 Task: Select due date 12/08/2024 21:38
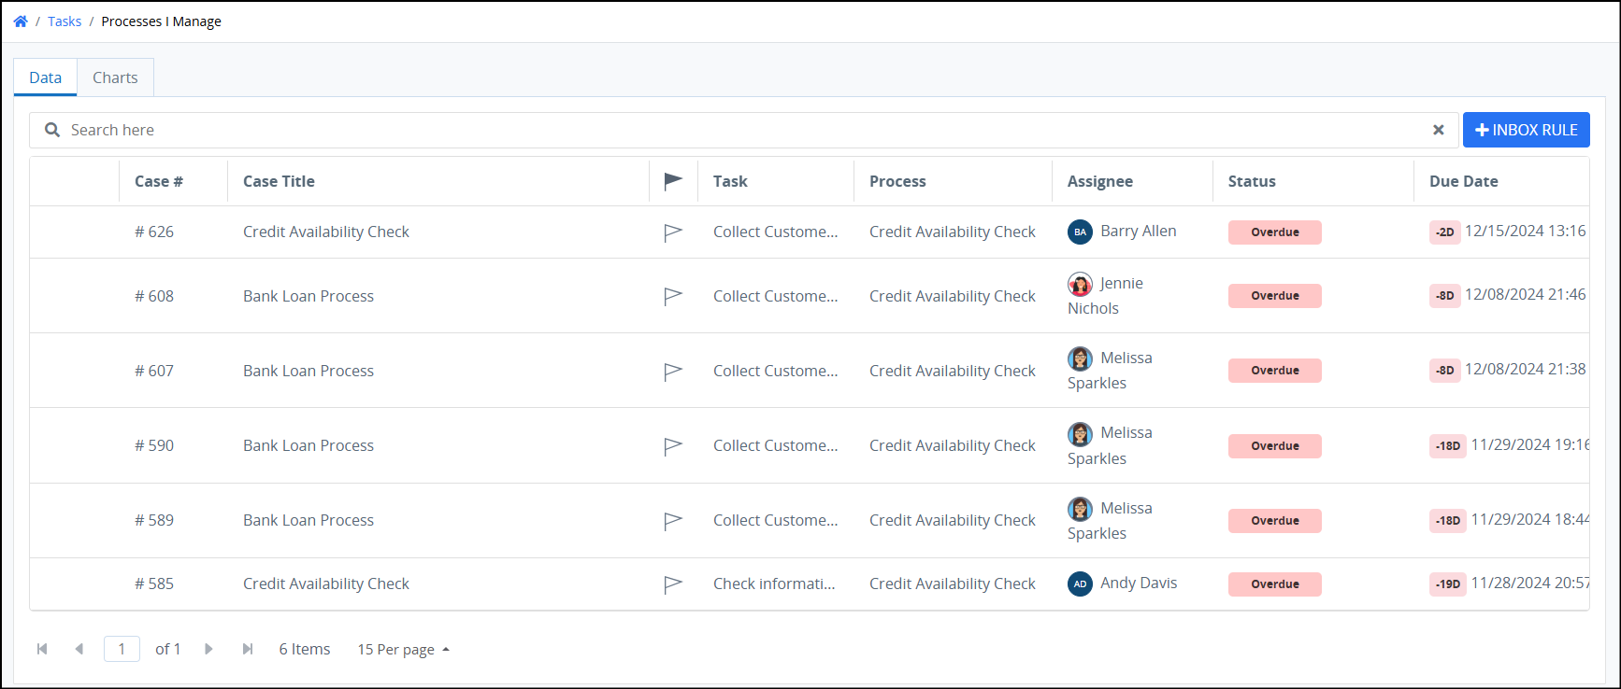coord(1525,369)
